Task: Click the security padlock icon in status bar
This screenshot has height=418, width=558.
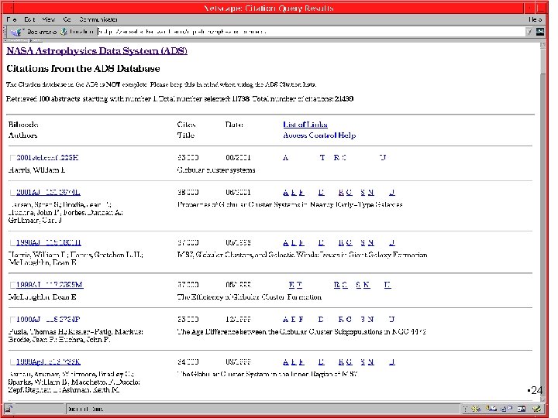Action: (x=9, y=409)
